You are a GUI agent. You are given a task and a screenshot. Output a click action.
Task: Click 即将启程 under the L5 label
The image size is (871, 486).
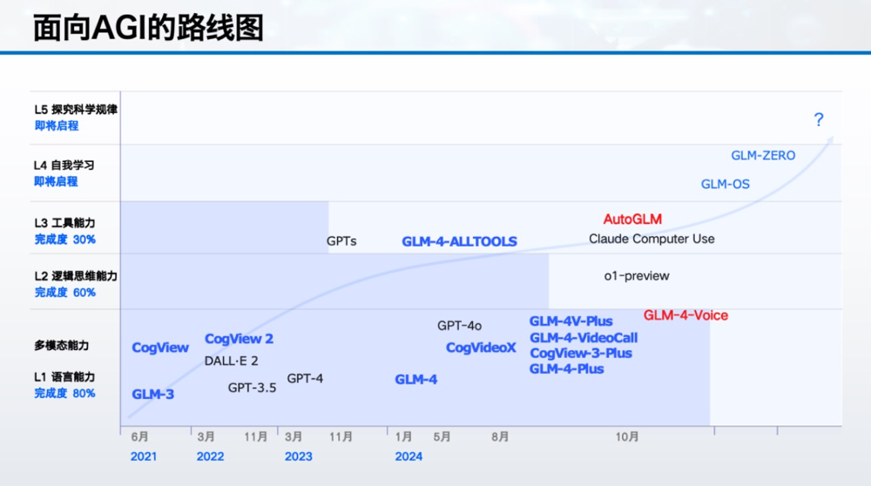coord(57,126)
